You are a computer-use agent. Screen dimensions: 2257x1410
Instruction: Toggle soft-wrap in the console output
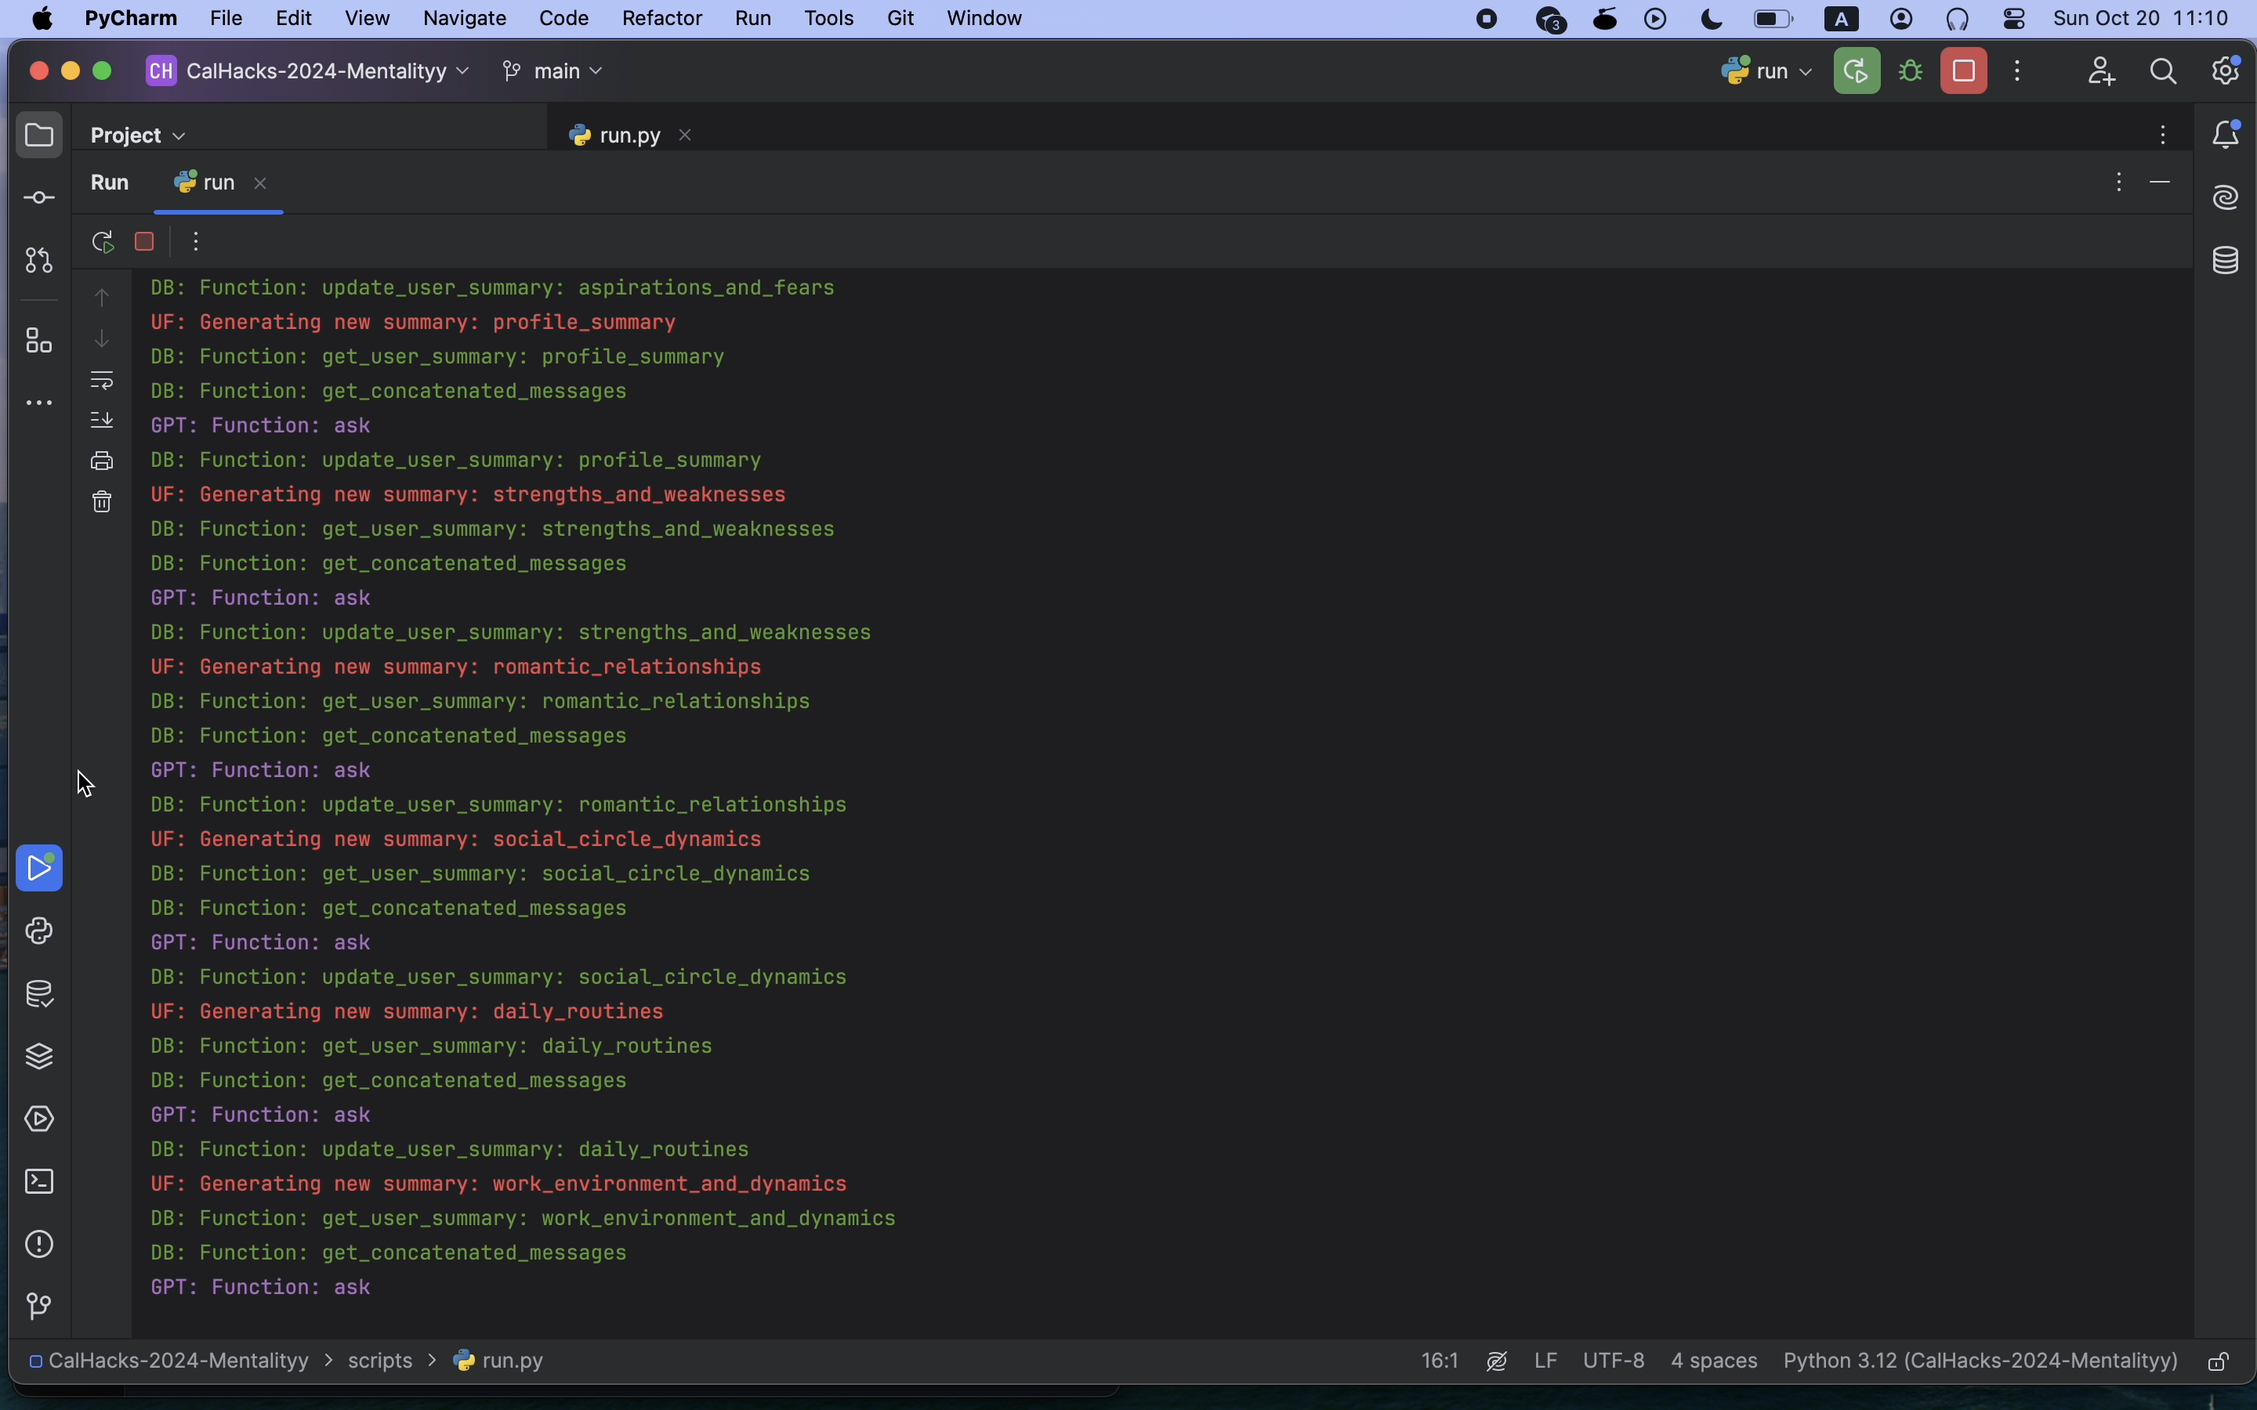tap(103, 380)
